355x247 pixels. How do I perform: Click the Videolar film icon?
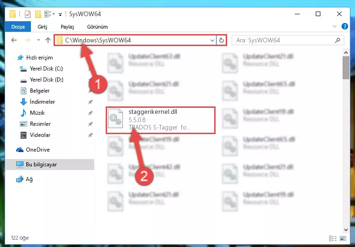tap(24, 135)
